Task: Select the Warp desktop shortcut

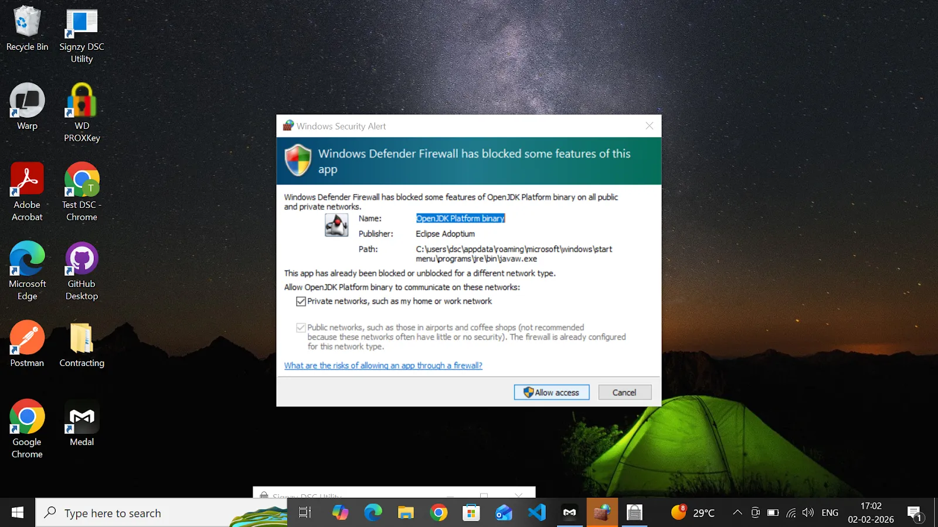Action: 27,107
